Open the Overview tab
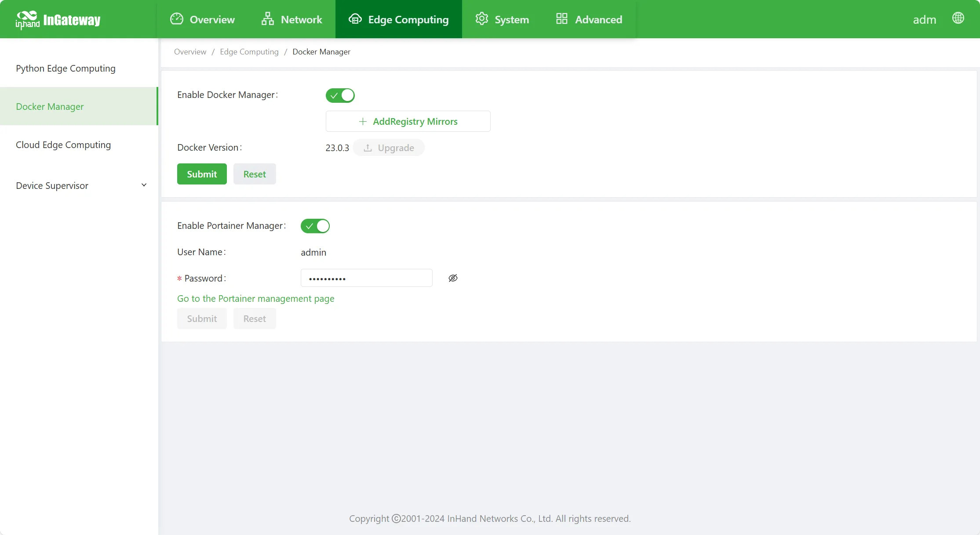Image resolution: width=980 pixels, height=535 pixels. click(x=202, y=19)
